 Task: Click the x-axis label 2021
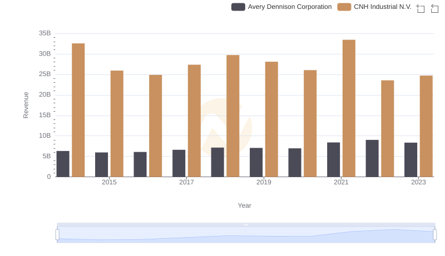[341, 182]
